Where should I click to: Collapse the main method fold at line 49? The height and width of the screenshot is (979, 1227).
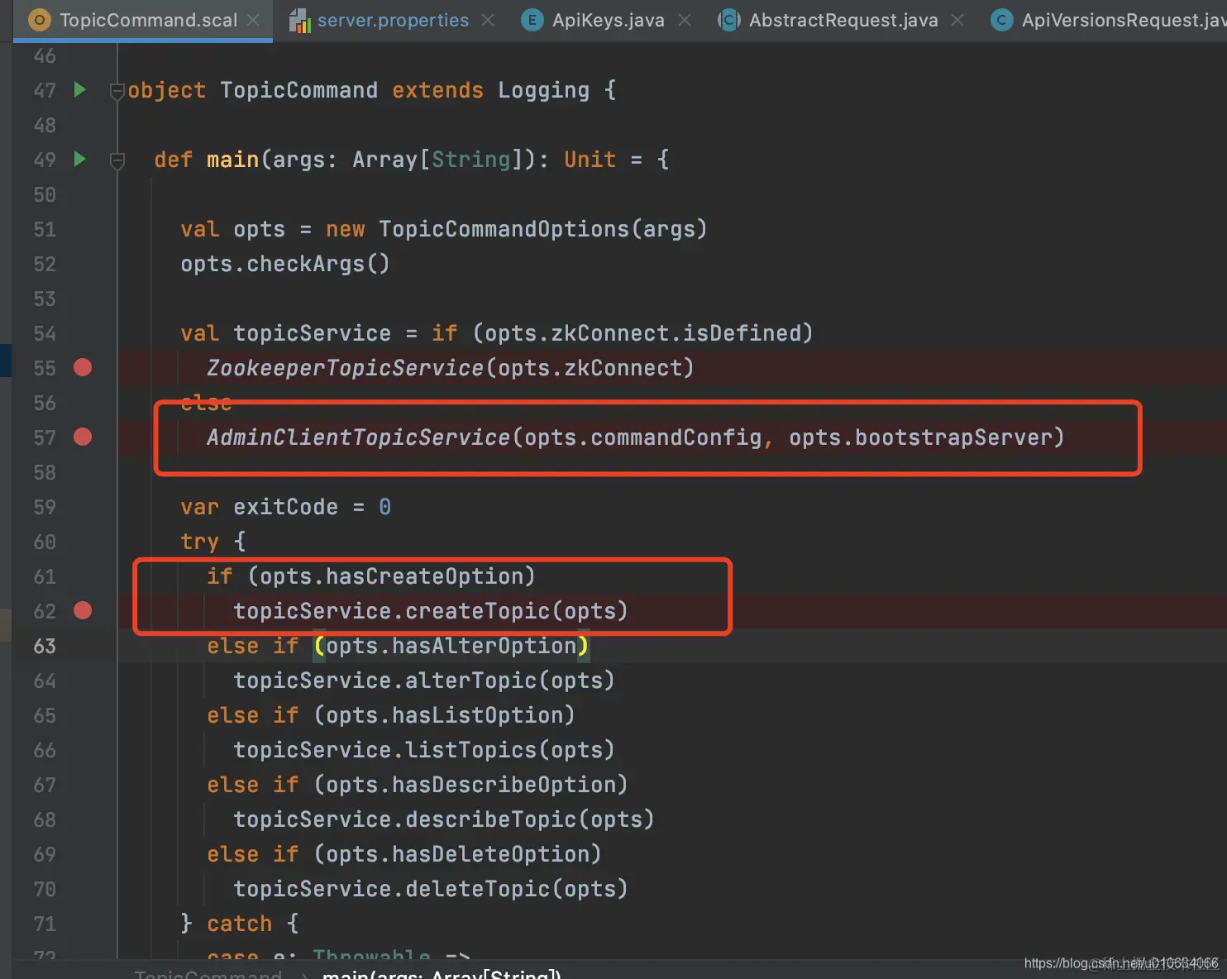(117, 160)
